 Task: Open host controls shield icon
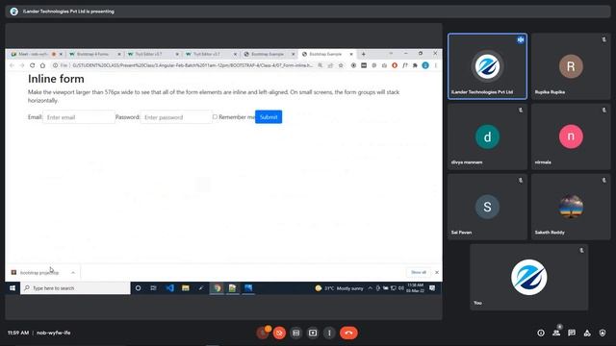click(603, 334)
